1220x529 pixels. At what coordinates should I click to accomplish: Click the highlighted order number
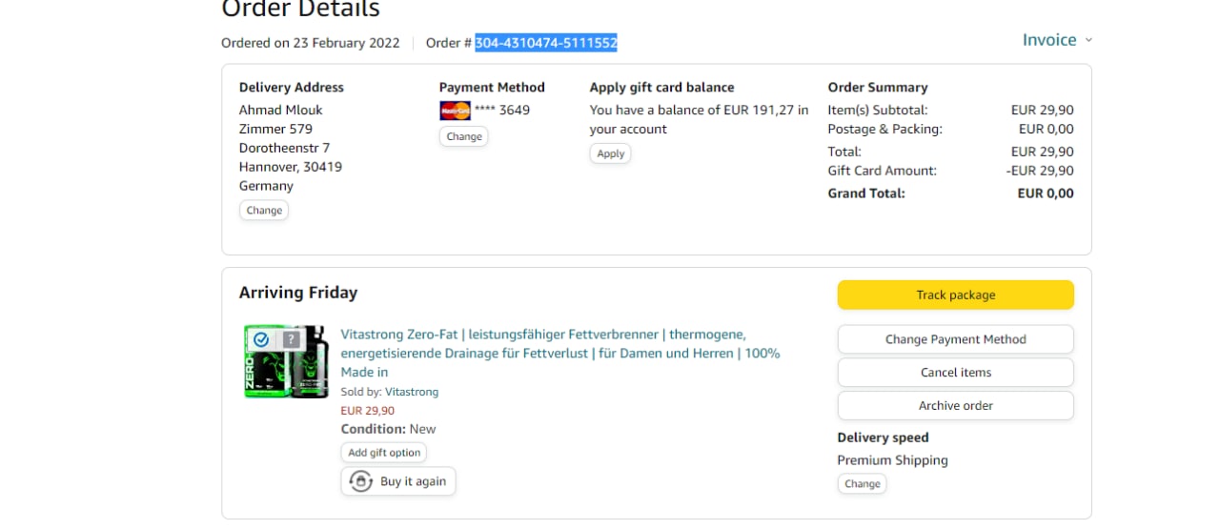(x=546, y=43)
